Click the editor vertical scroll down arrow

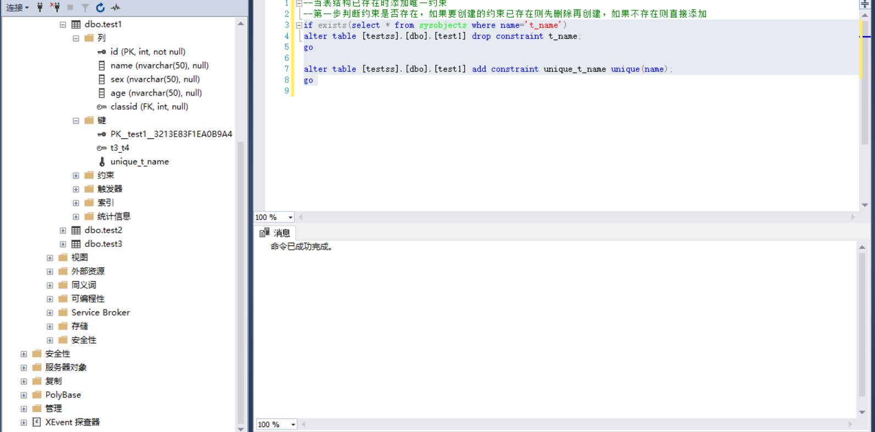click(x=865, y=205)
